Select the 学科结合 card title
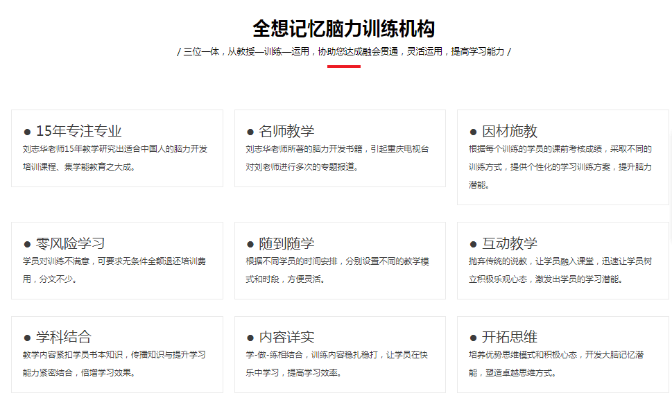This screenshot has width=672, height=400. click(63, 337)
